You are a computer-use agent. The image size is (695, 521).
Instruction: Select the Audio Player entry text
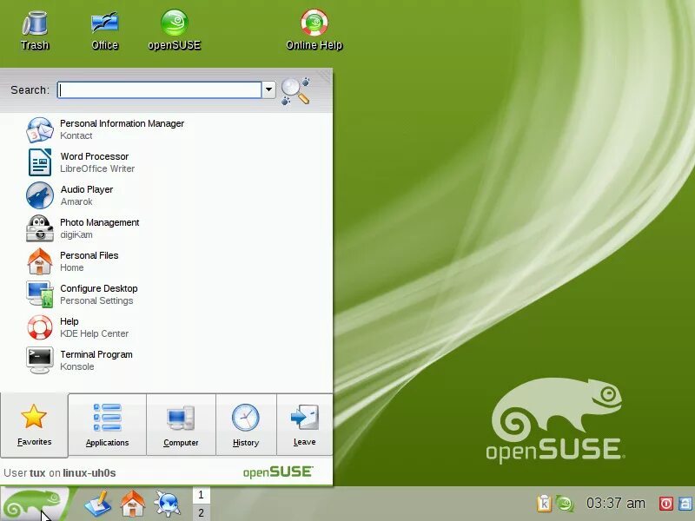point(86,189)
